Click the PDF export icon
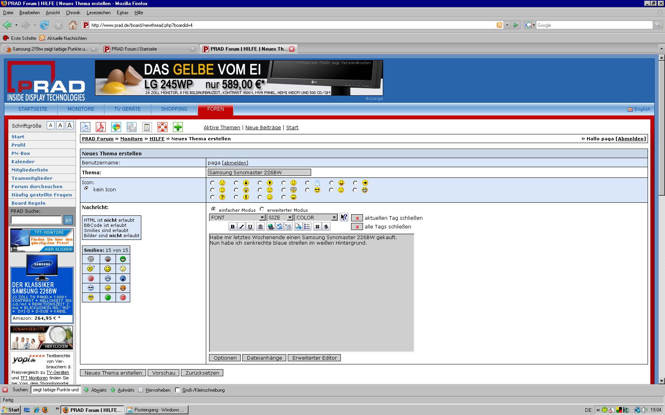Viewport: 665px width, 415px height. pyautogui.click(x=101, y=127)
